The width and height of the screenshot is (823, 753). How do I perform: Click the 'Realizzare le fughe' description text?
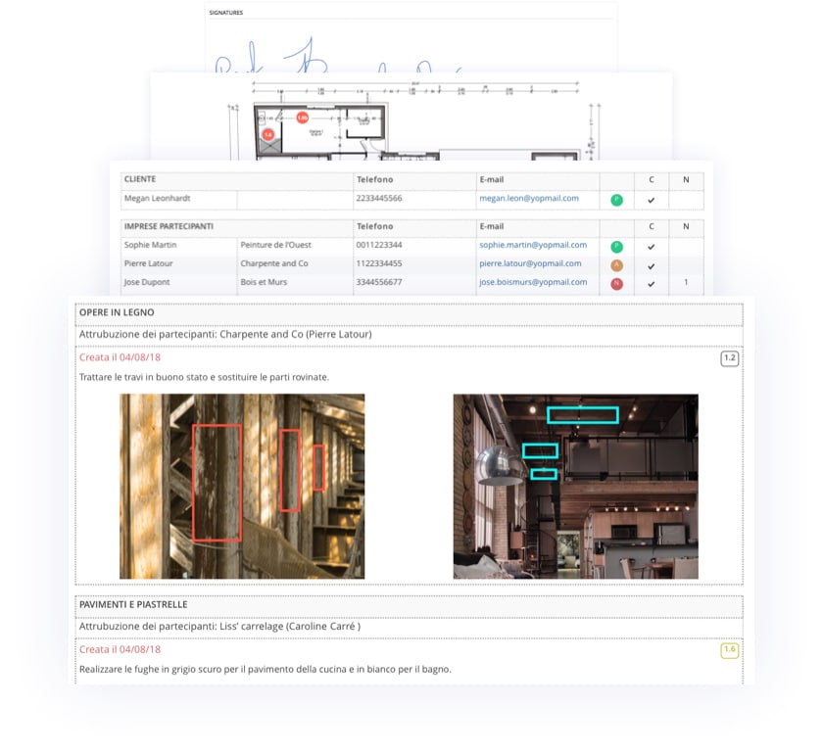(x=266, y=670)
